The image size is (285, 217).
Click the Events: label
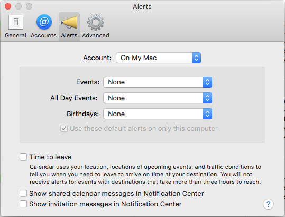88,82
